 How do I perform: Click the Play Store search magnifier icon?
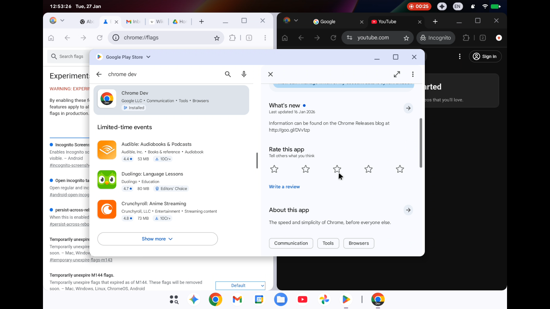228,74
